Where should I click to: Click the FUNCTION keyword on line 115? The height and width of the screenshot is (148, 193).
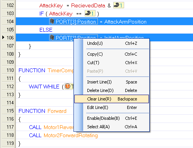(x=32, y=111)
